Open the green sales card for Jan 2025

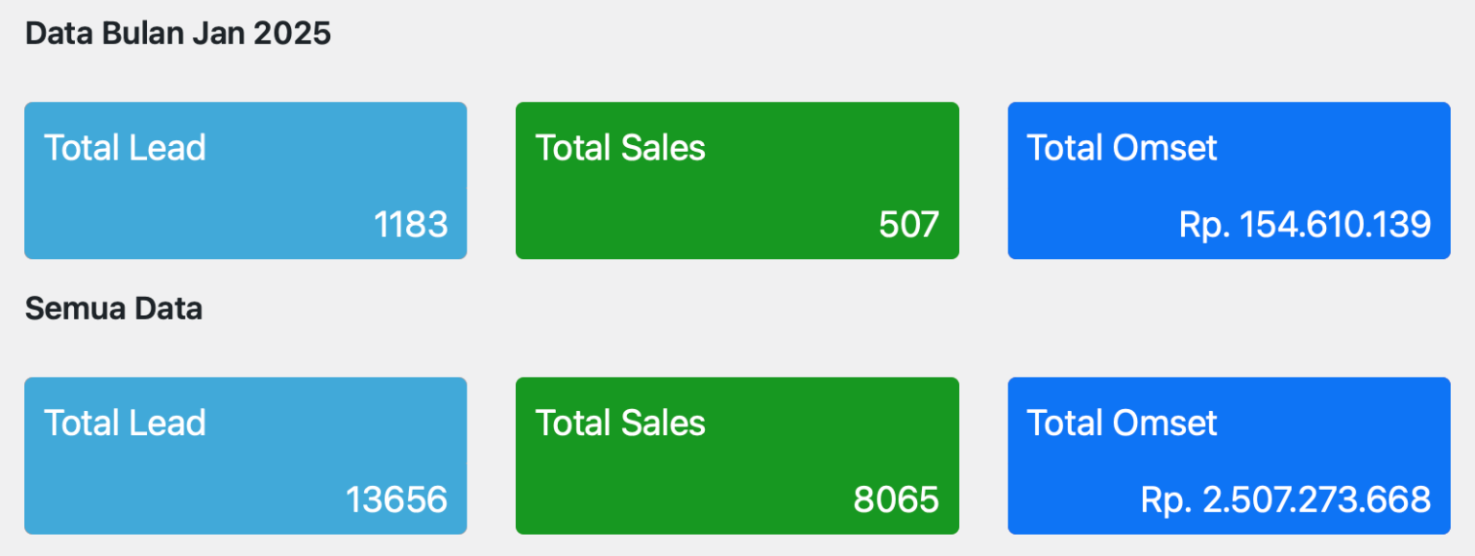pos(737,181)
